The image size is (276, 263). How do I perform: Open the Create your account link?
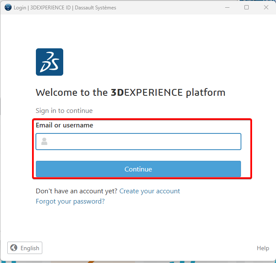150,191
